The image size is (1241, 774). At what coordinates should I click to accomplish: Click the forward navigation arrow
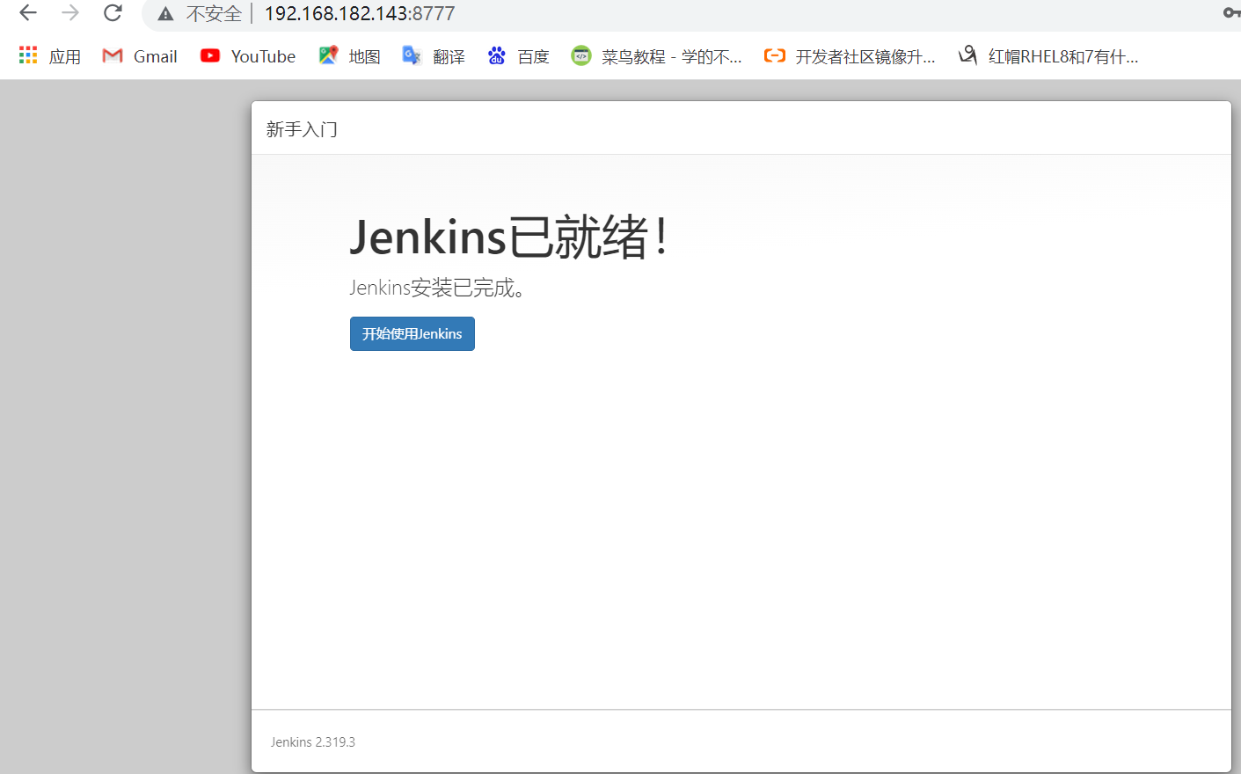pos(69,13)
